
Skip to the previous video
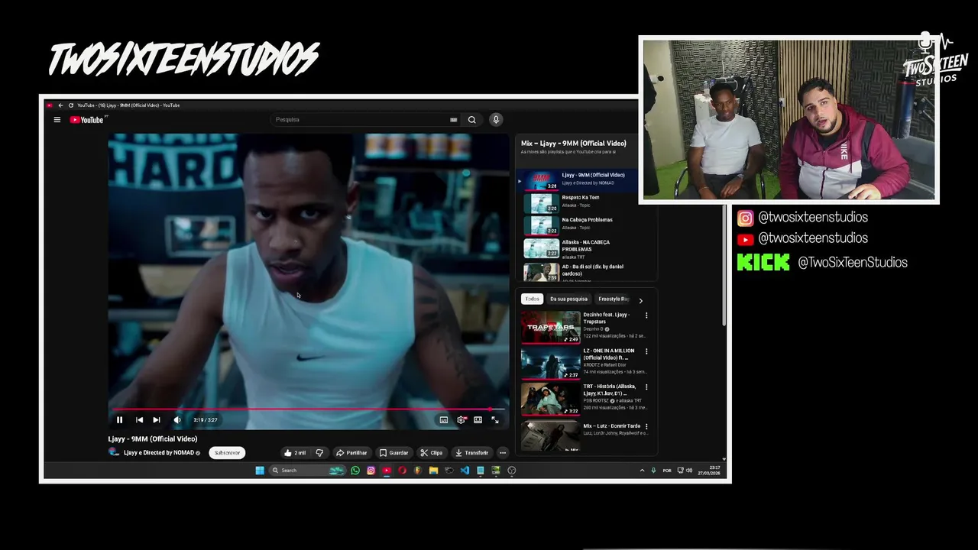(139, 419)
